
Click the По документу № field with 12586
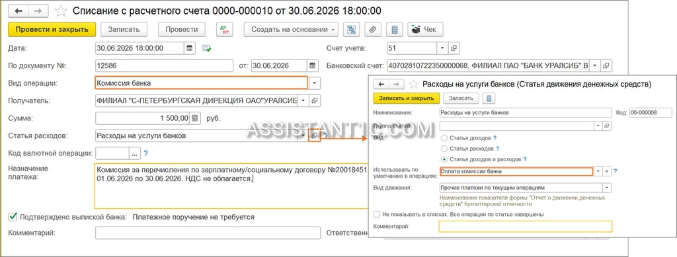[x=164, y=65]
